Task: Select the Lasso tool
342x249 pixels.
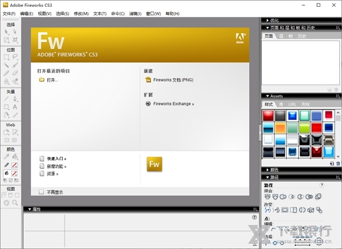Action: [15, 57]
